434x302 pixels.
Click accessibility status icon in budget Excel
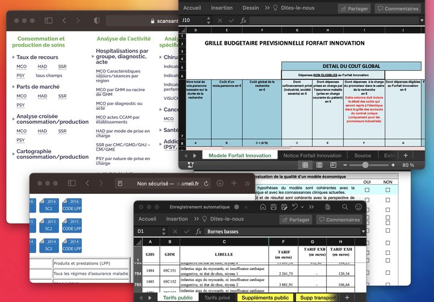(190, 165)
